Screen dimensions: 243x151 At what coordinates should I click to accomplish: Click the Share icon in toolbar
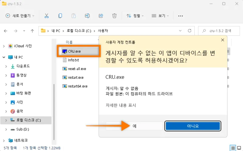tap(101, 16)
